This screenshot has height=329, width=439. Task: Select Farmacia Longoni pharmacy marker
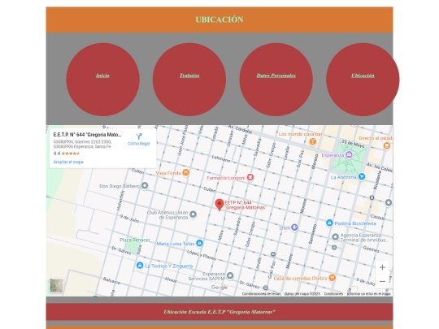(x=250, y=177)
